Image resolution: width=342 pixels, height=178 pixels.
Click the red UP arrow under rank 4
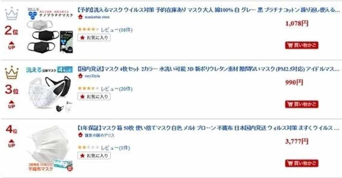12,143
